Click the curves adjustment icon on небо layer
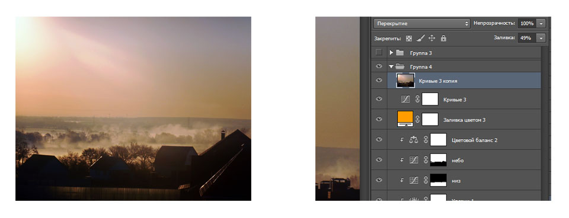Viewport: 569px width, 218px height. [x=414, y=160]
